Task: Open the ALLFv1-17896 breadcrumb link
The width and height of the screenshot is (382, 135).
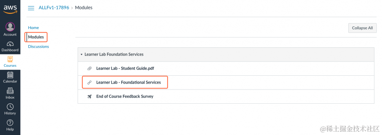Action: pyautogui.click(x=54, y=7)
